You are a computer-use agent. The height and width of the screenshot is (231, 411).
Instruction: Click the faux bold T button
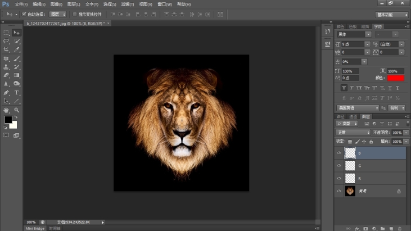[344, 88]
